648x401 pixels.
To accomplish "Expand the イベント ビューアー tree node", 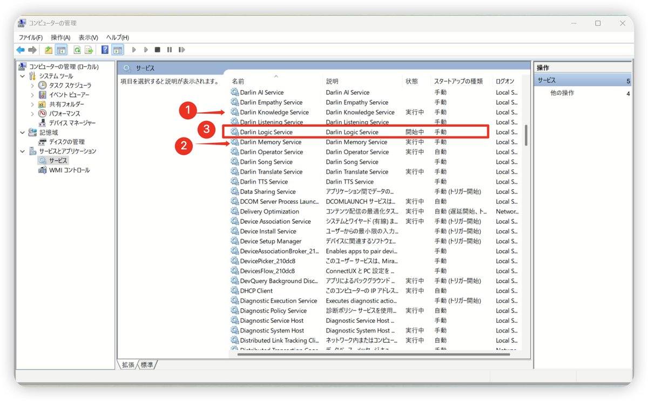I will [32, 95].
